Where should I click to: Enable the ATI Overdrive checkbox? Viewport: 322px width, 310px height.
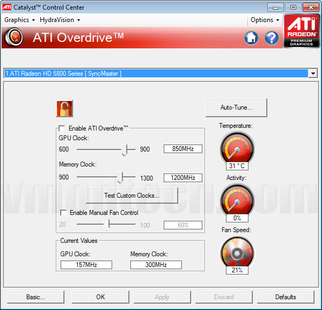(x=62, y=128)
